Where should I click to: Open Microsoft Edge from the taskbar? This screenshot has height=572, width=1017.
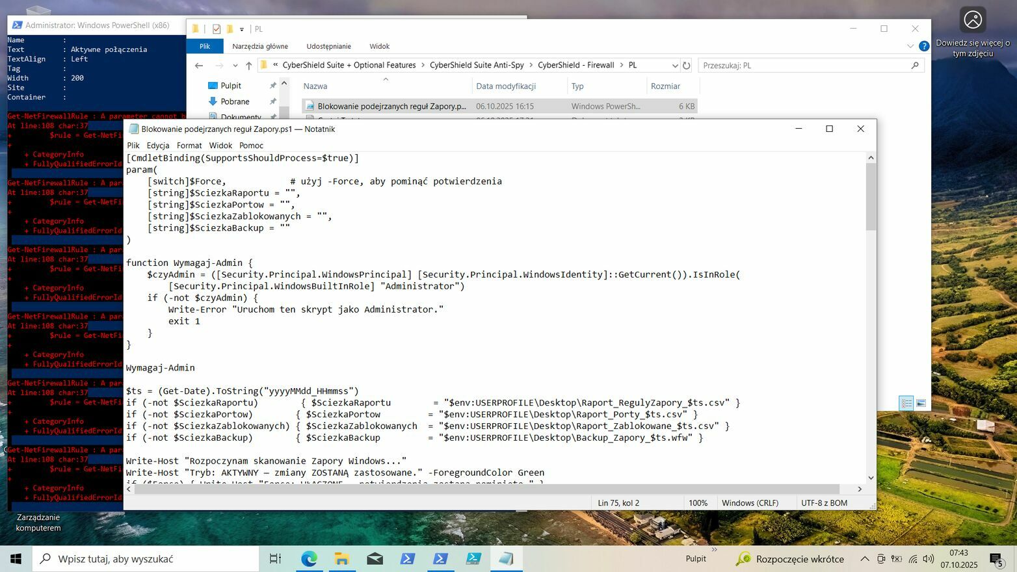[x=309, y=558]
